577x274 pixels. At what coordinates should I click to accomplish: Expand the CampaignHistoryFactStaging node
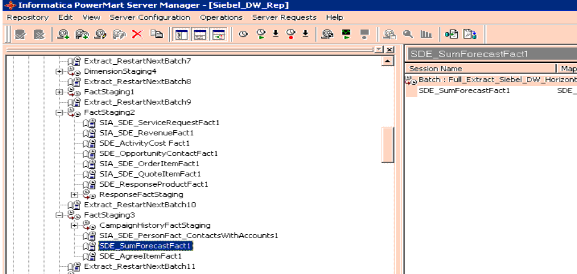point(74,225)
